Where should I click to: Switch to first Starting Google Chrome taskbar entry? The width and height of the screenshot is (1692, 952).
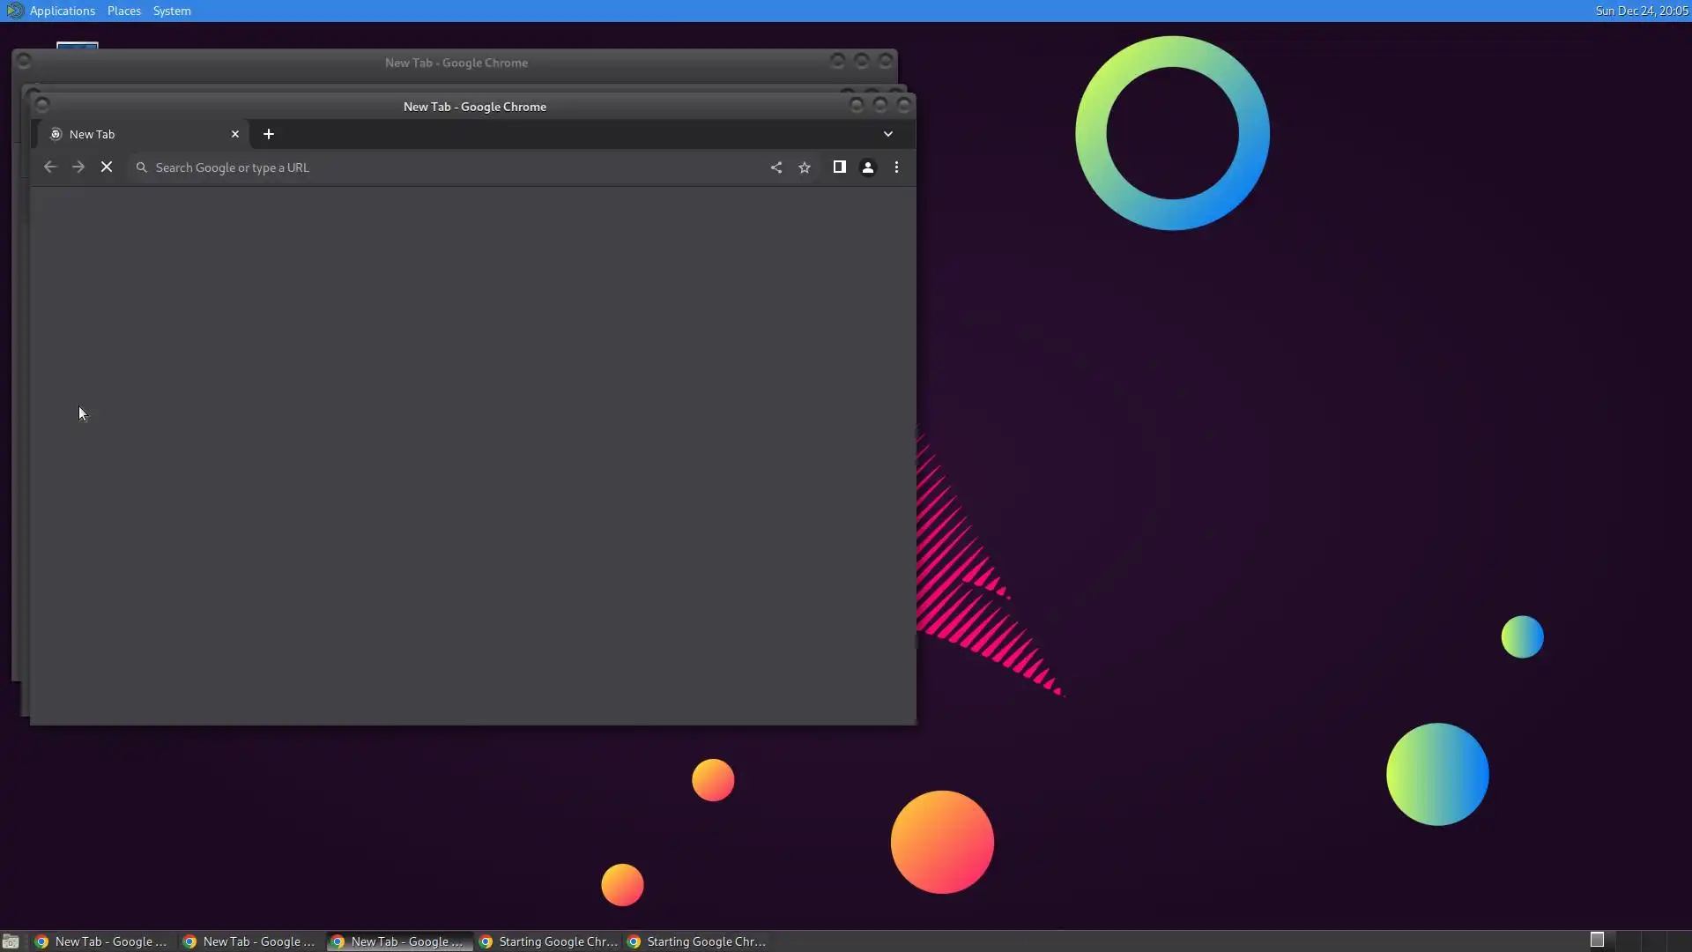point(548,941)
